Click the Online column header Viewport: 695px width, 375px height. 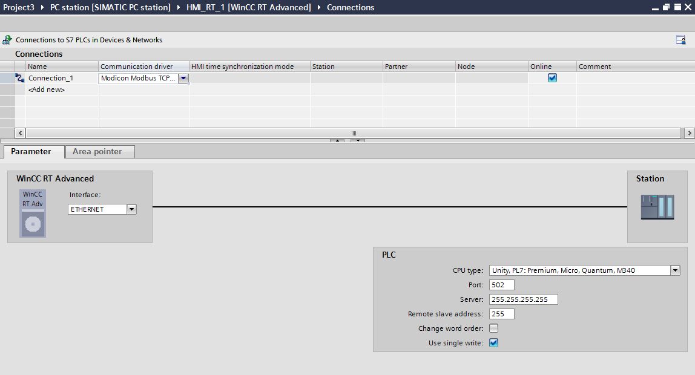552,67
